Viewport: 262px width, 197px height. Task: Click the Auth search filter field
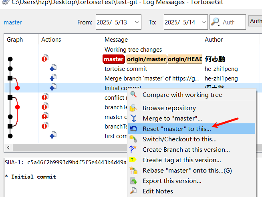tap(228, 22)
